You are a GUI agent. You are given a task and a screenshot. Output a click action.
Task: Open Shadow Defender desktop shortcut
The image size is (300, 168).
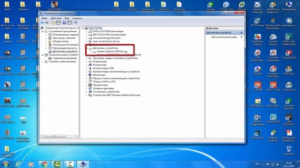click(x=257, y=7)
